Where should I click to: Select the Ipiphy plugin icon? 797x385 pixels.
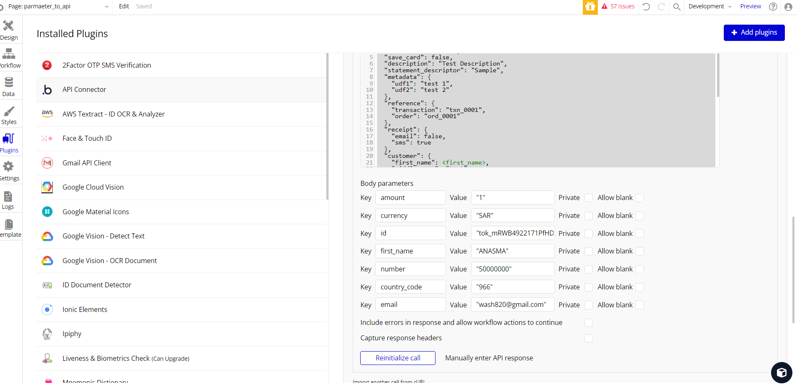(x=47, y=334)
